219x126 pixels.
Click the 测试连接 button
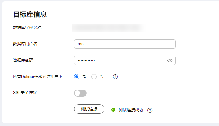click(x=89, y=109)
